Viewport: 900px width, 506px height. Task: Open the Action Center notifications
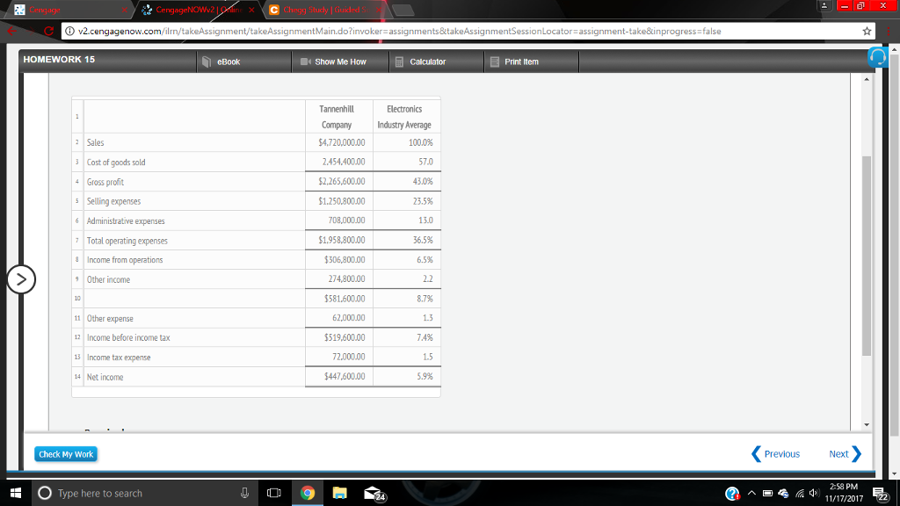pos(881,494)
